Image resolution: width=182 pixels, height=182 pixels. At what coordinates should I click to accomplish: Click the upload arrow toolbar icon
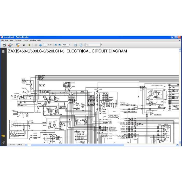tap(24, 45)
